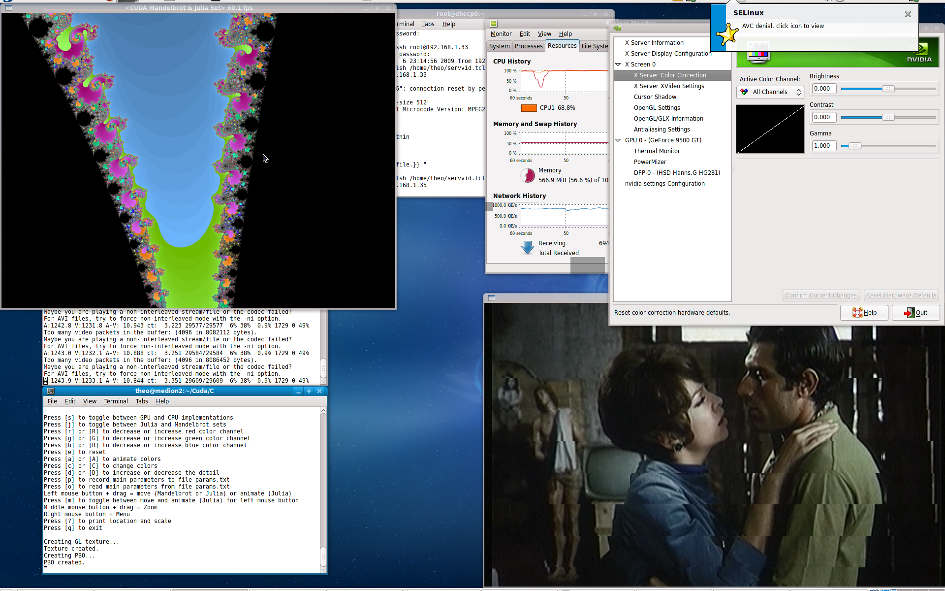Viewport: 945px width, 591px height.
Task: Click the Brightness value field
Action: point(824,89)
